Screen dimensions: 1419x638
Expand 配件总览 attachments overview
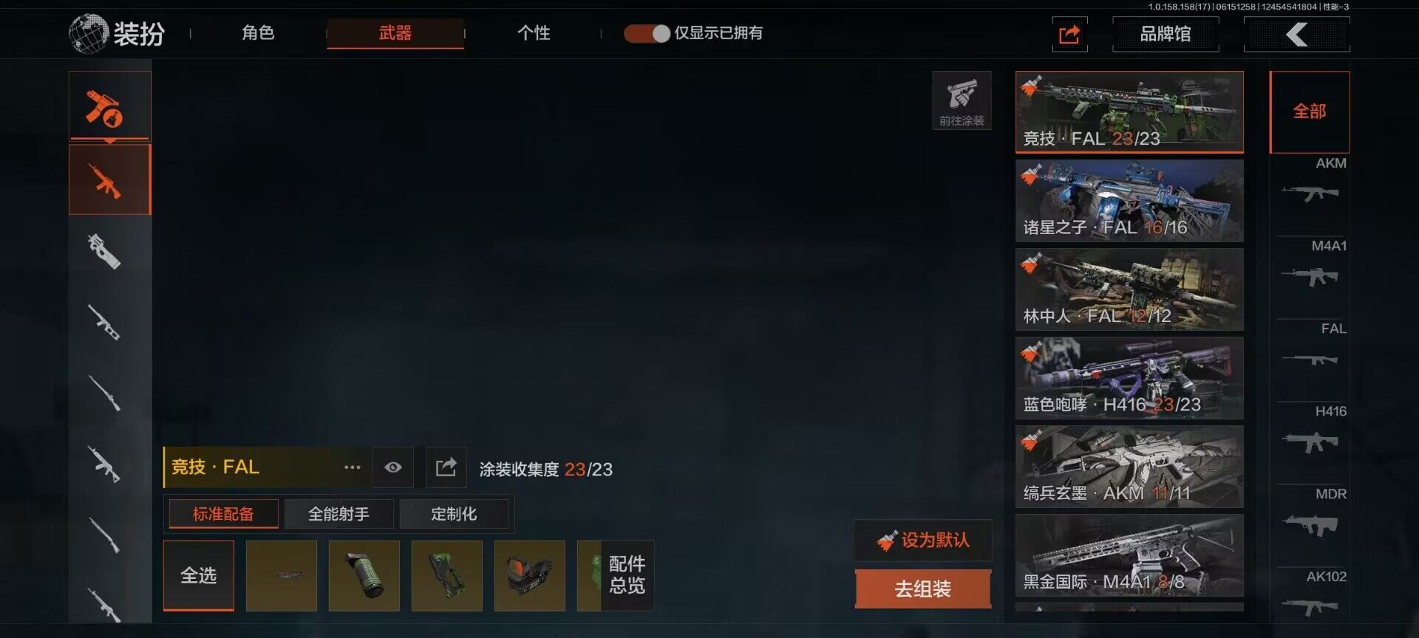(x=627, y=576)
